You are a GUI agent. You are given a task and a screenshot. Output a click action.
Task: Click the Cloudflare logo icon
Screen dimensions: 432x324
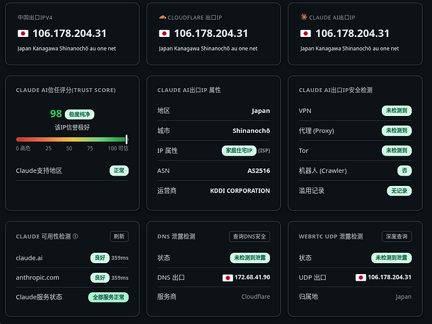click(162, 17)
